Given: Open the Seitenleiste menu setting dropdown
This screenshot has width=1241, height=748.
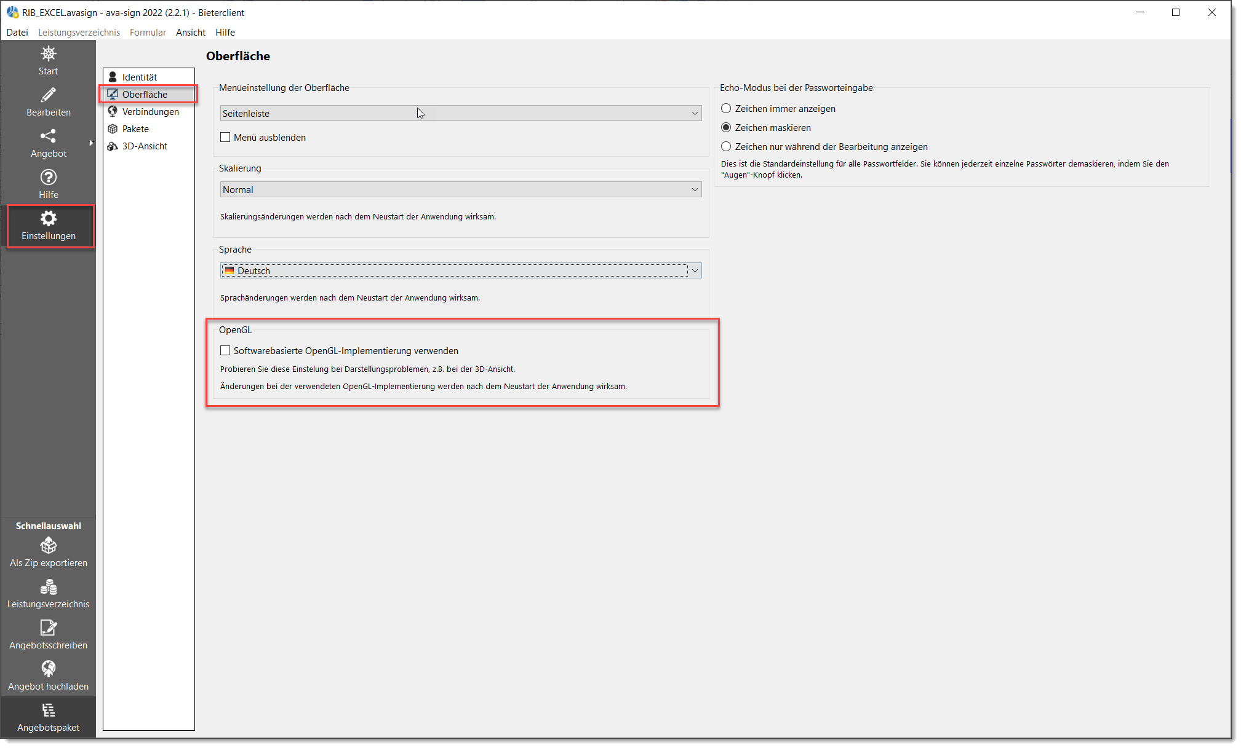Looking at the screenshot, I should [x=461, y=113].
